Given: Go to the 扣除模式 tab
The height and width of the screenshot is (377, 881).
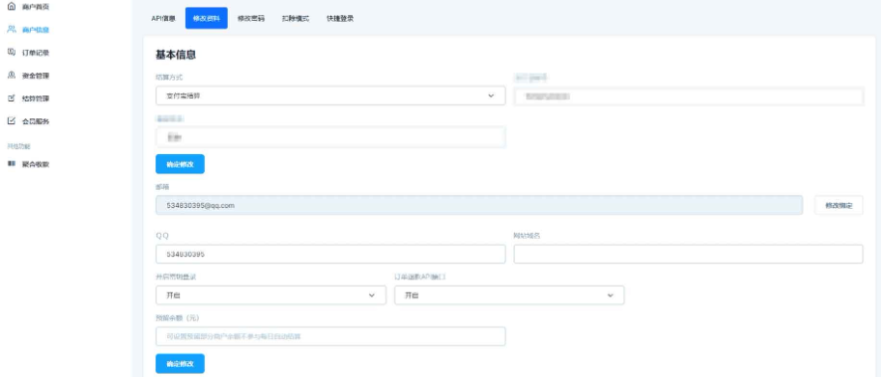Looking at the screenshot, I should pos(295,18).
